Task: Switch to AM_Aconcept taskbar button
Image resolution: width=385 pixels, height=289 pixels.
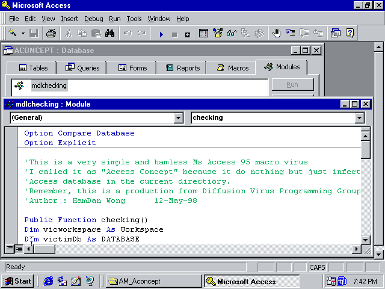Action: point(153,281)
